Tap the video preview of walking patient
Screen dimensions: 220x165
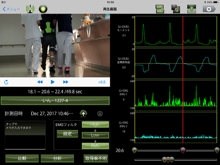pos(55,45)
